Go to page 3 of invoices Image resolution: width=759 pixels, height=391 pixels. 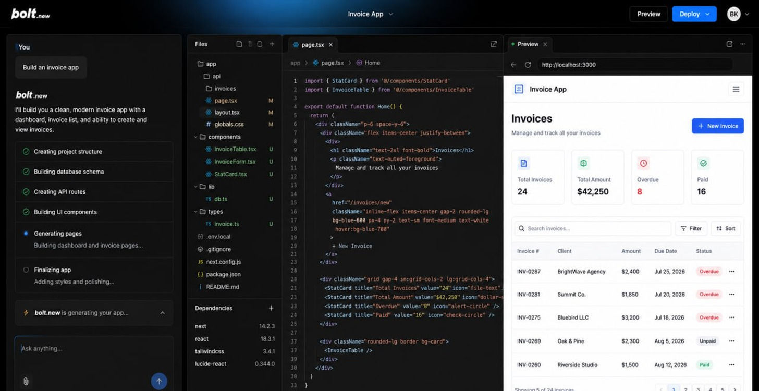pyautogui.click(x=699, y=389)
